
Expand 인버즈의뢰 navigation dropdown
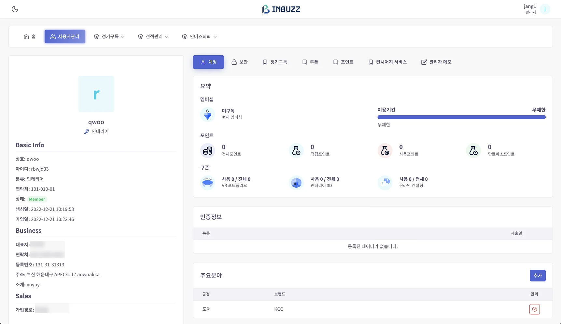pyautogui.click(x=200, y=36)
